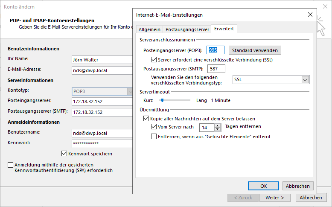Viewport: 332px width, 207px height.
Task: Toggle the Kennwort speichern checkbox
Action: 64,154
